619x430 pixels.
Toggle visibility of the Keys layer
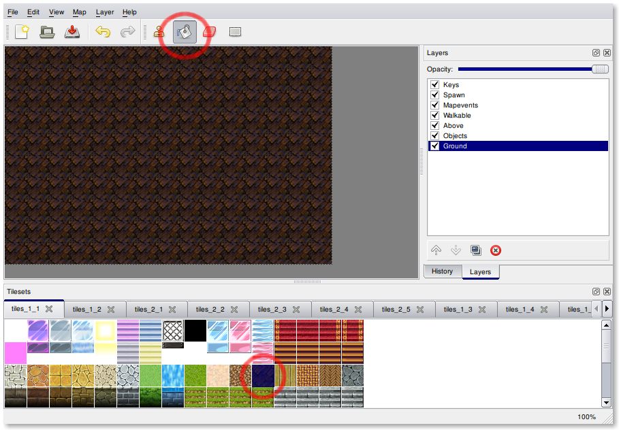point(434,85)
